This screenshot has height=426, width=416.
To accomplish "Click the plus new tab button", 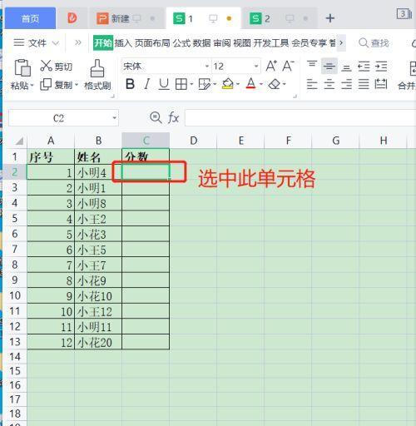I will tap(330, 18).
